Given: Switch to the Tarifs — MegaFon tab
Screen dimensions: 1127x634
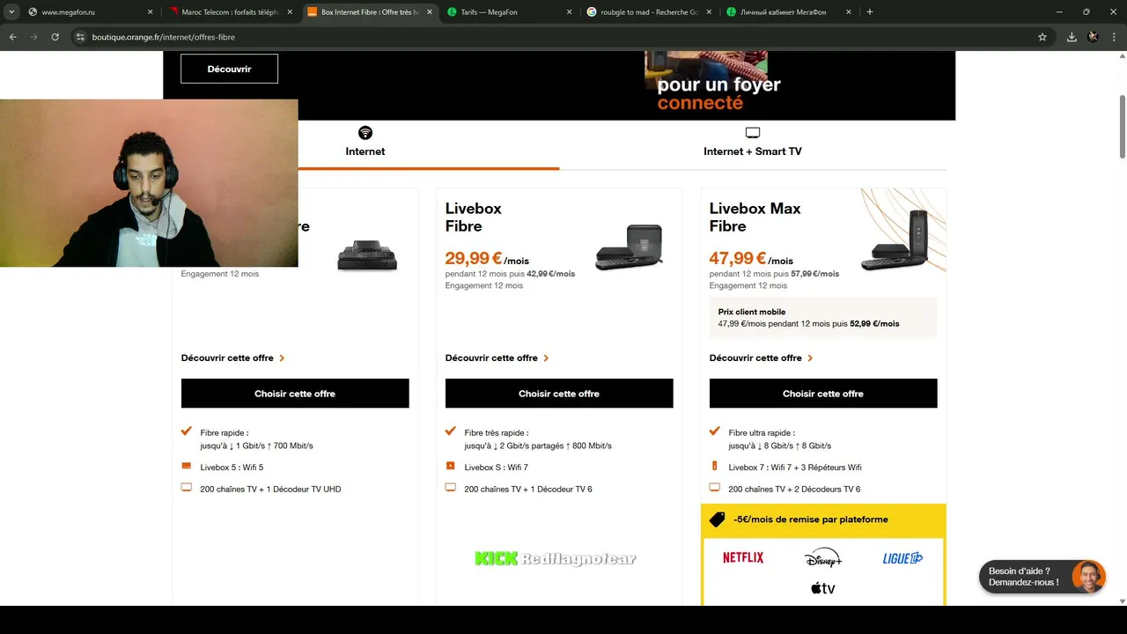Looking at the screenshot, I should pyautogui.click(x=511, y=12).
